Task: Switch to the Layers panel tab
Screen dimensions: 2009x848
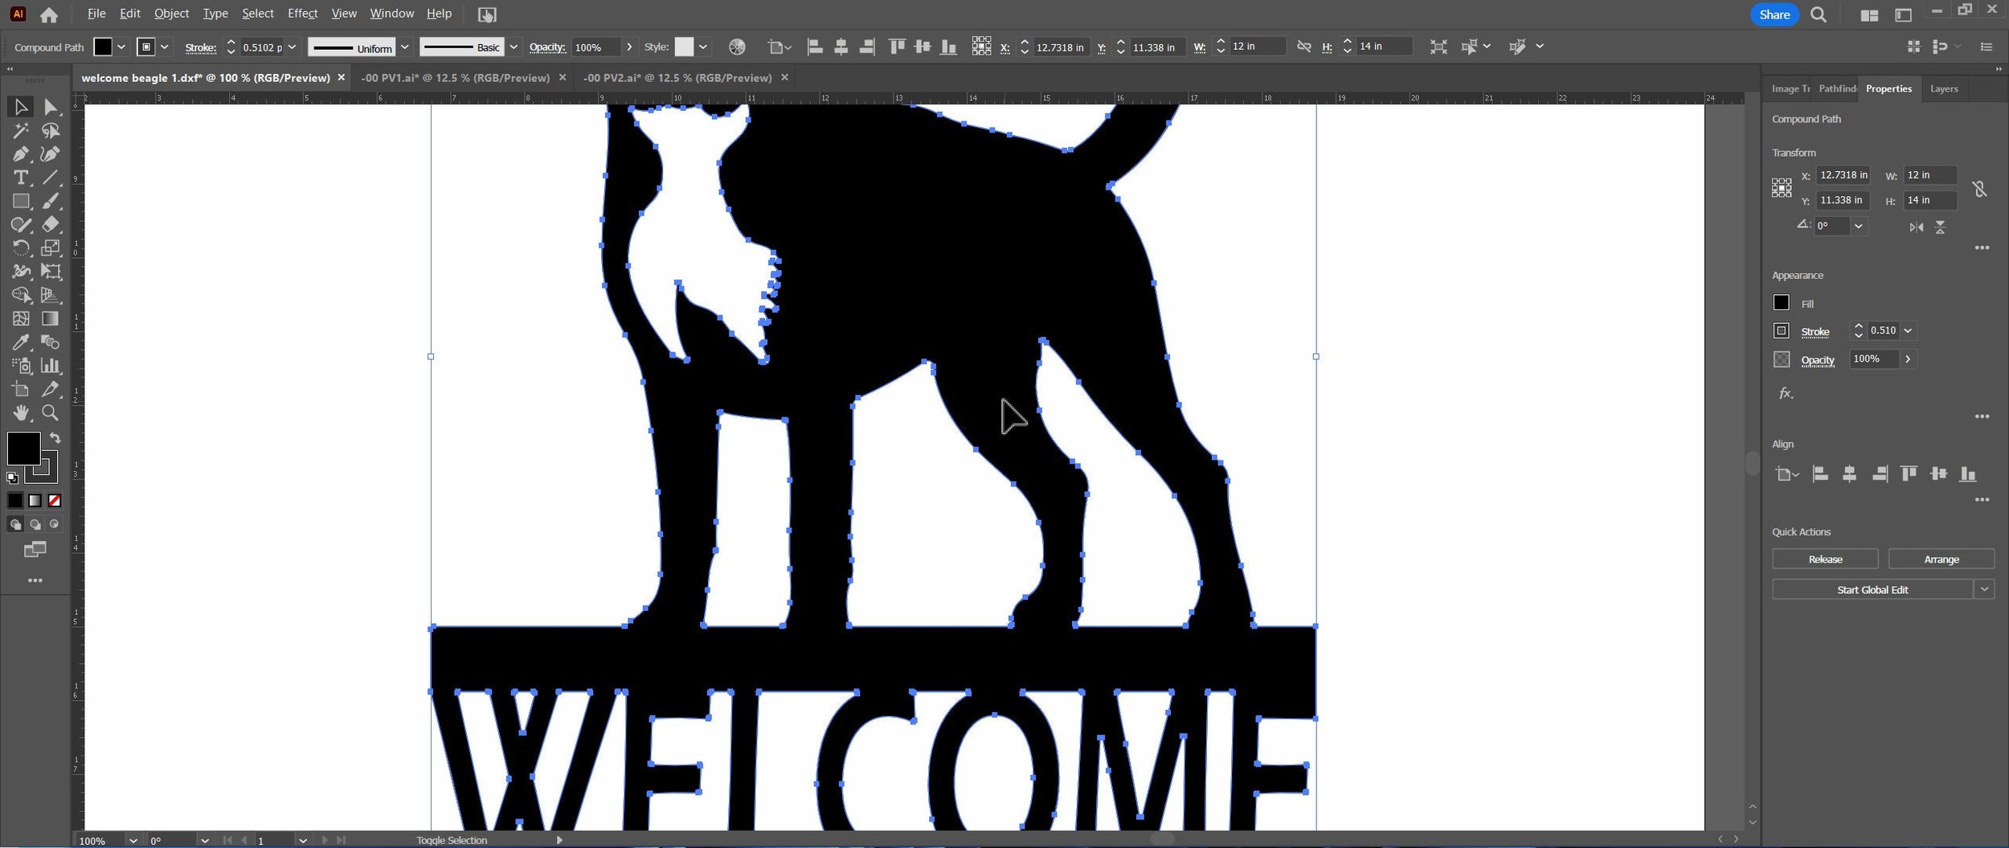Action: tap(1944, 89)
